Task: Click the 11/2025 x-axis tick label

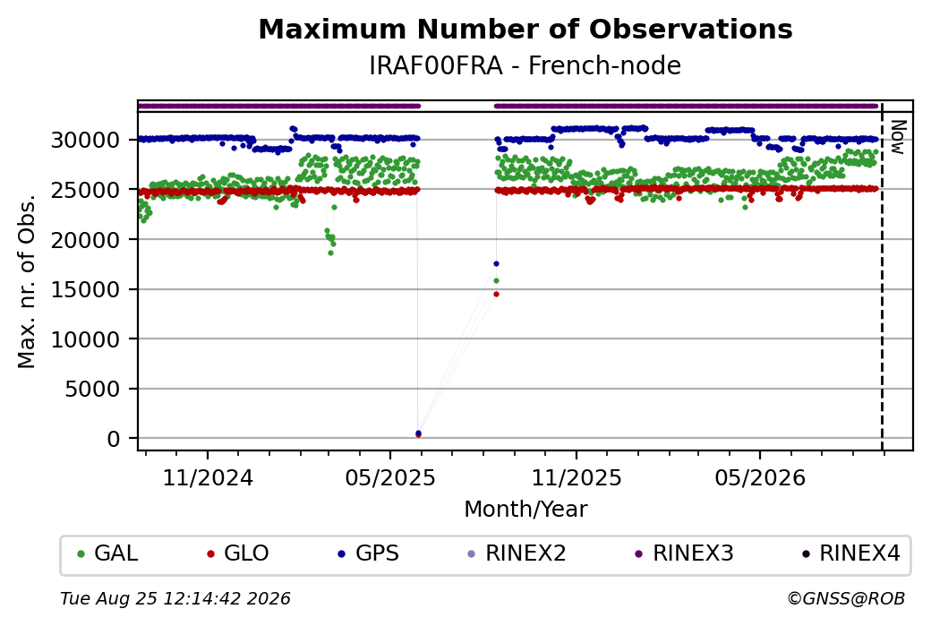Action: pos(576,477)
